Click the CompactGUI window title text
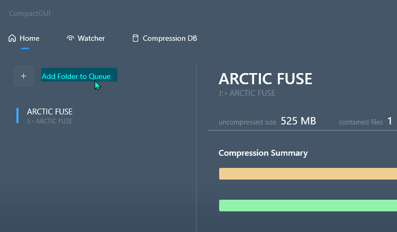397x232 pixels. [x=30, y=13]
